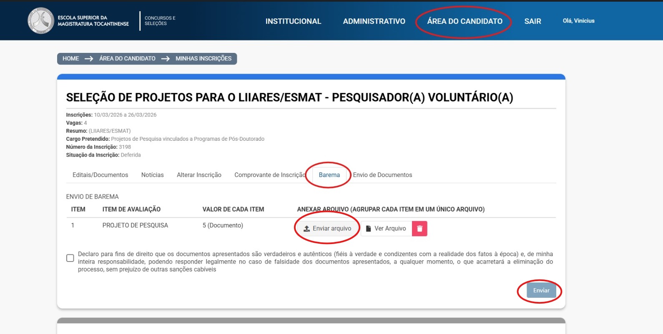Screen dimensions: 663x334
Task: Open the Notícias tab
Action: click(x=152, y=175)
